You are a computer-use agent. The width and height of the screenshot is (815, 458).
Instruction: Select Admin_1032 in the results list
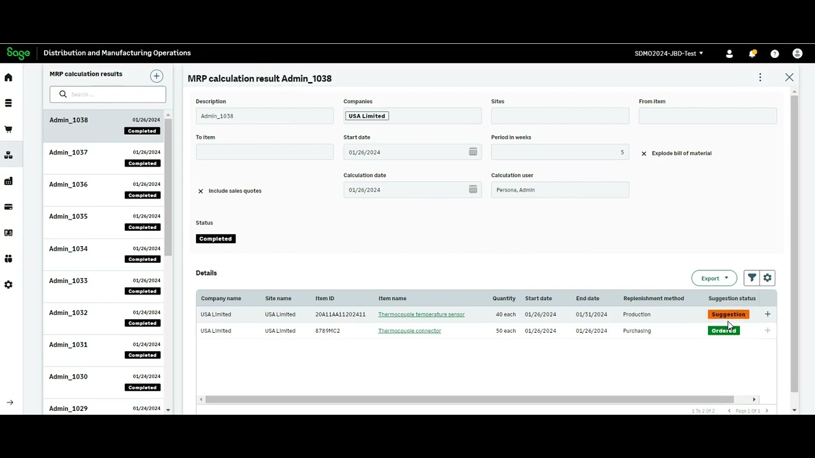(104, 317)
